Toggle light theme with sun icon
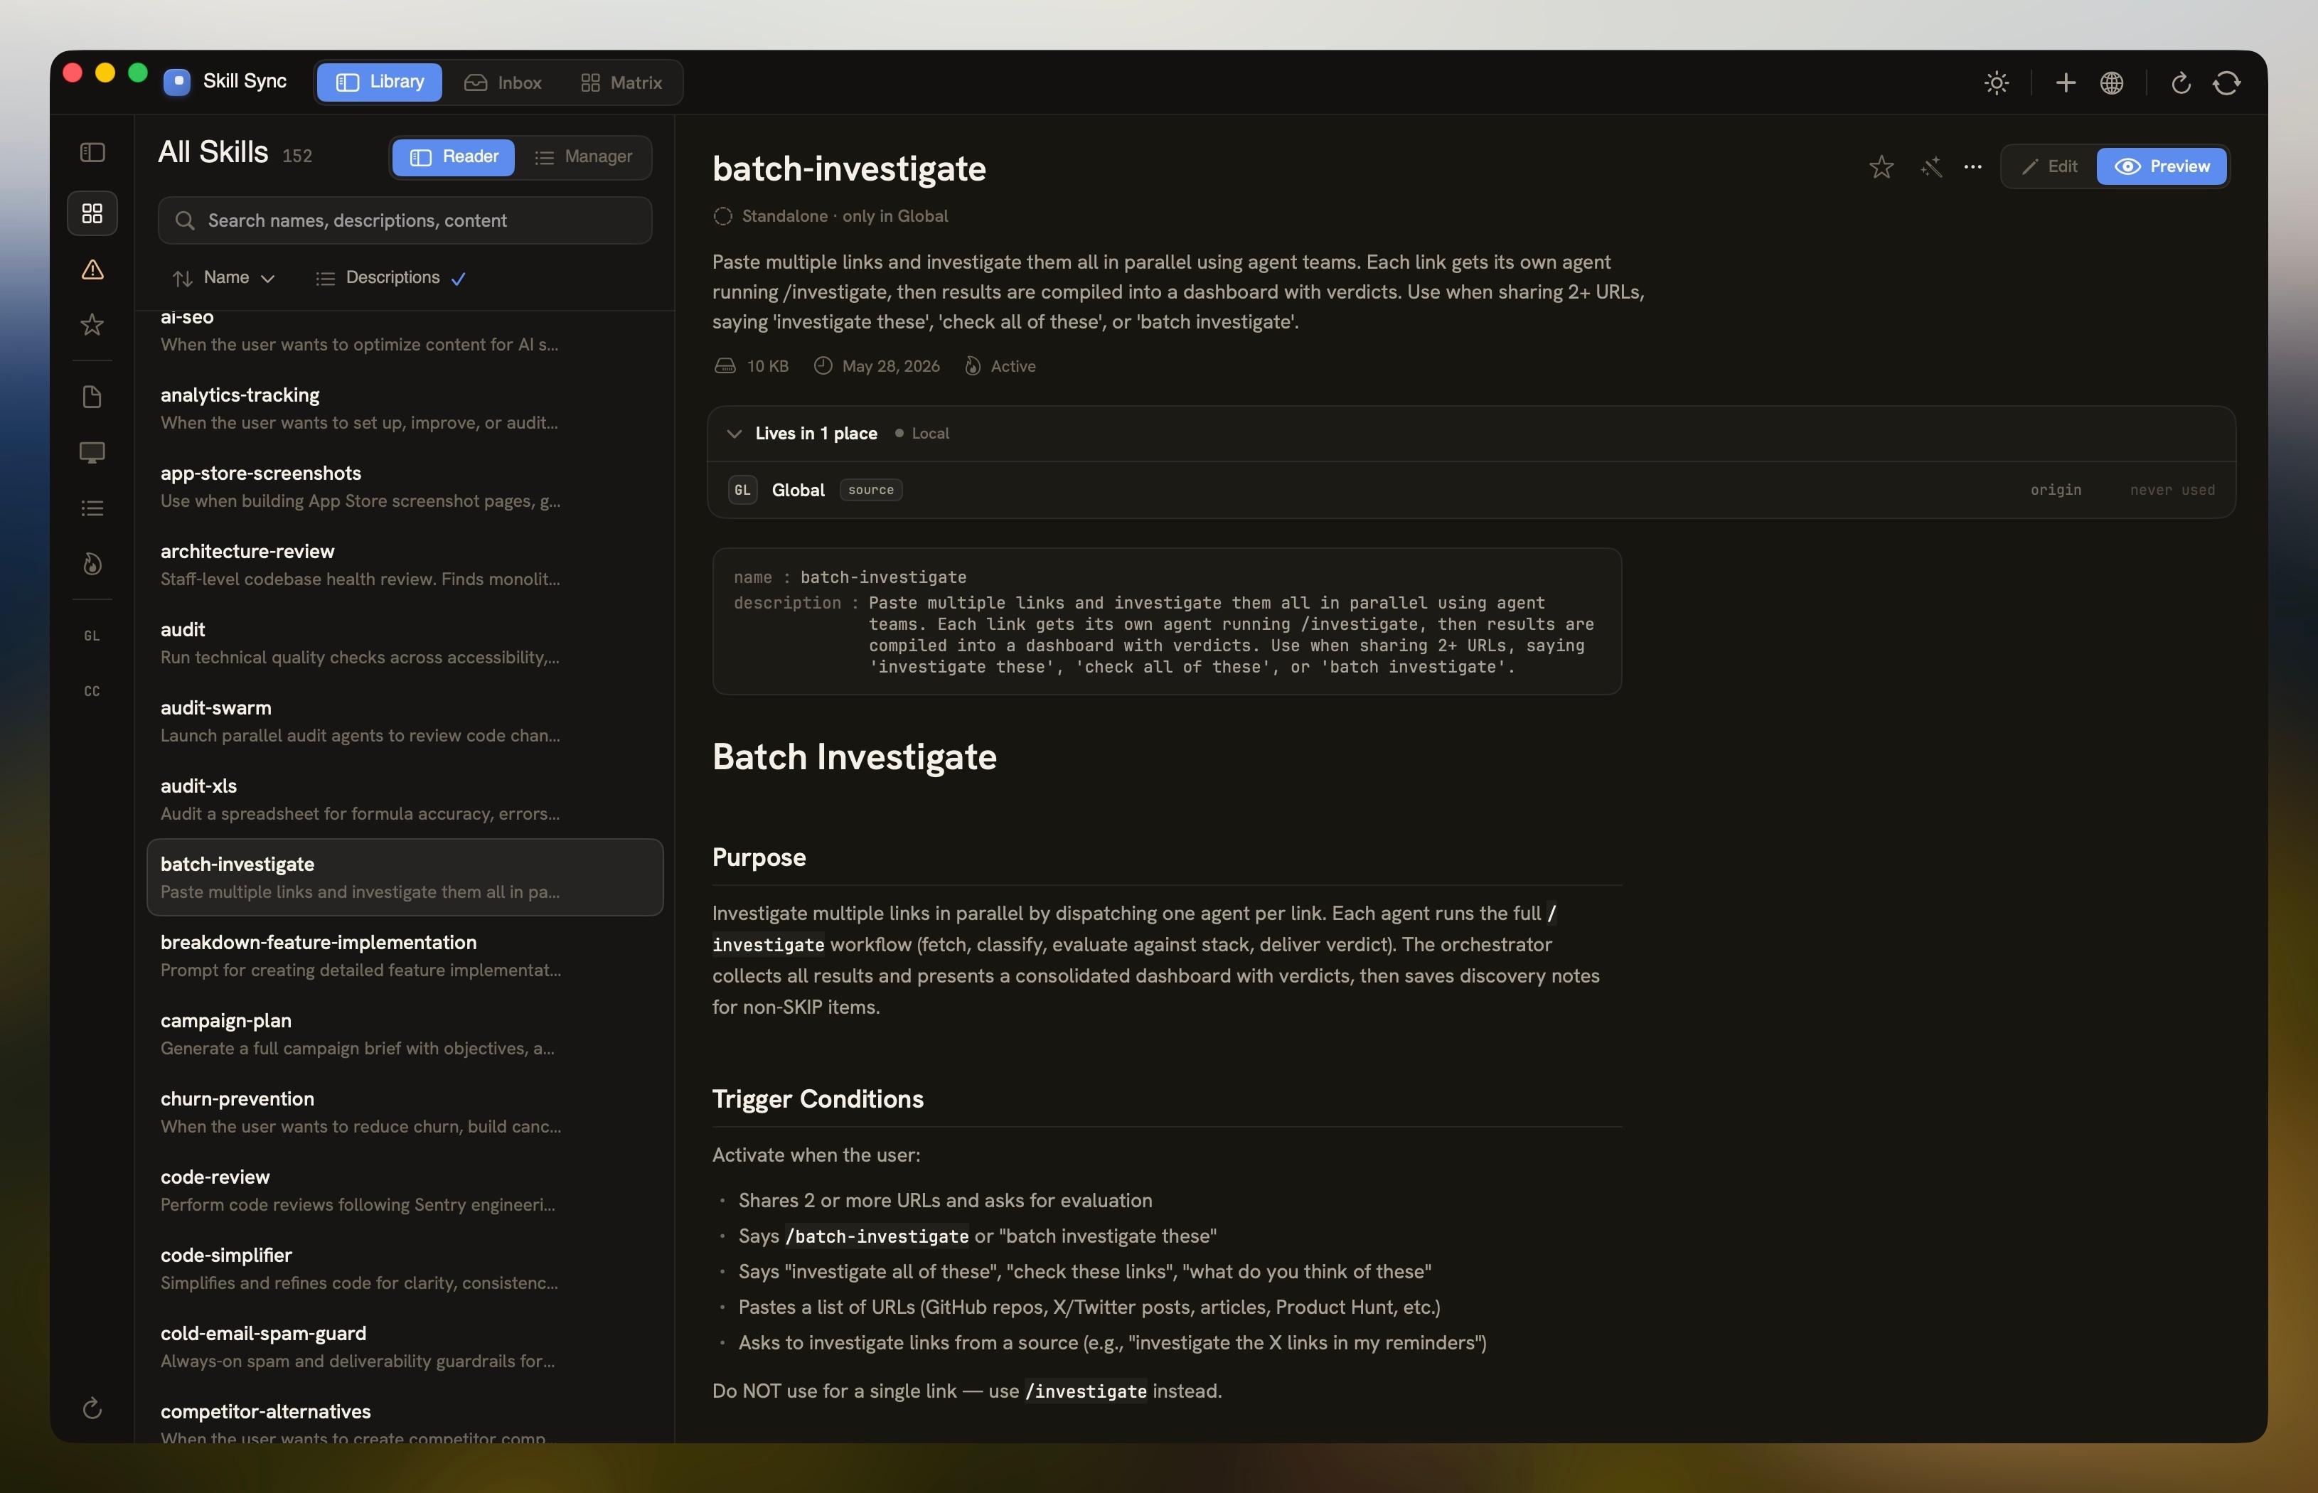 (x=1996, y=82)
